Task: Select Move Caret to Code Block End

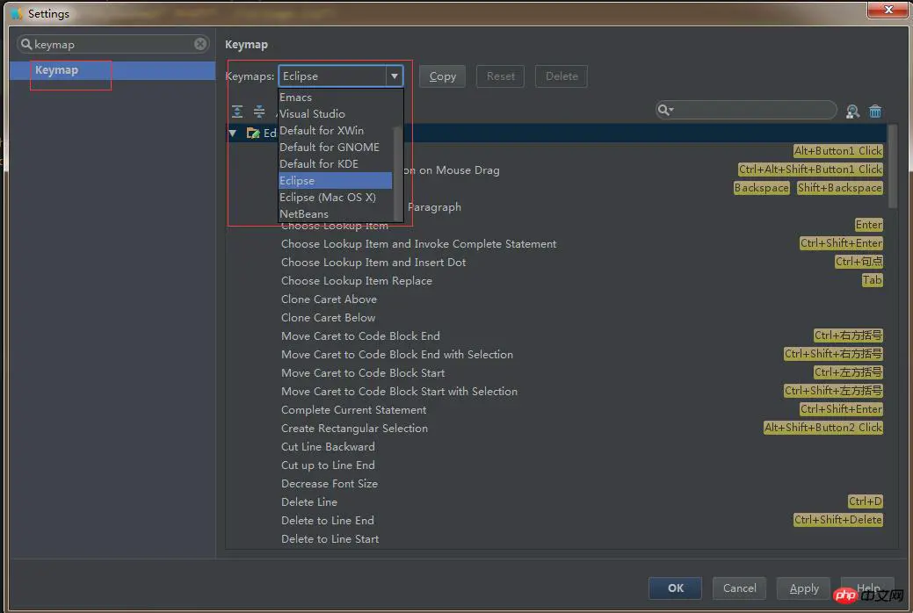Action: [x=360, y=335]
